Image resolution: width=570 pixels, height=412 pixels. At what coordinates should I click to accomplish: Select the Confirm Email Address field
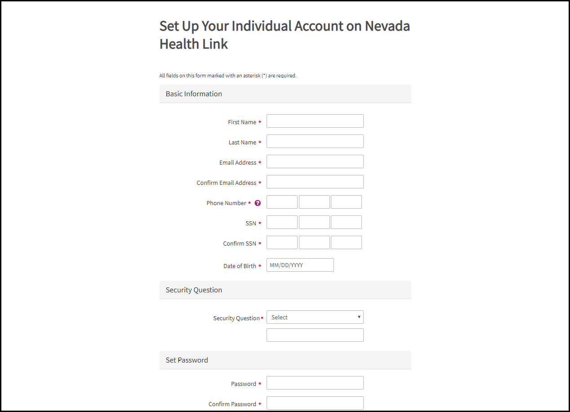pos(315,182)
